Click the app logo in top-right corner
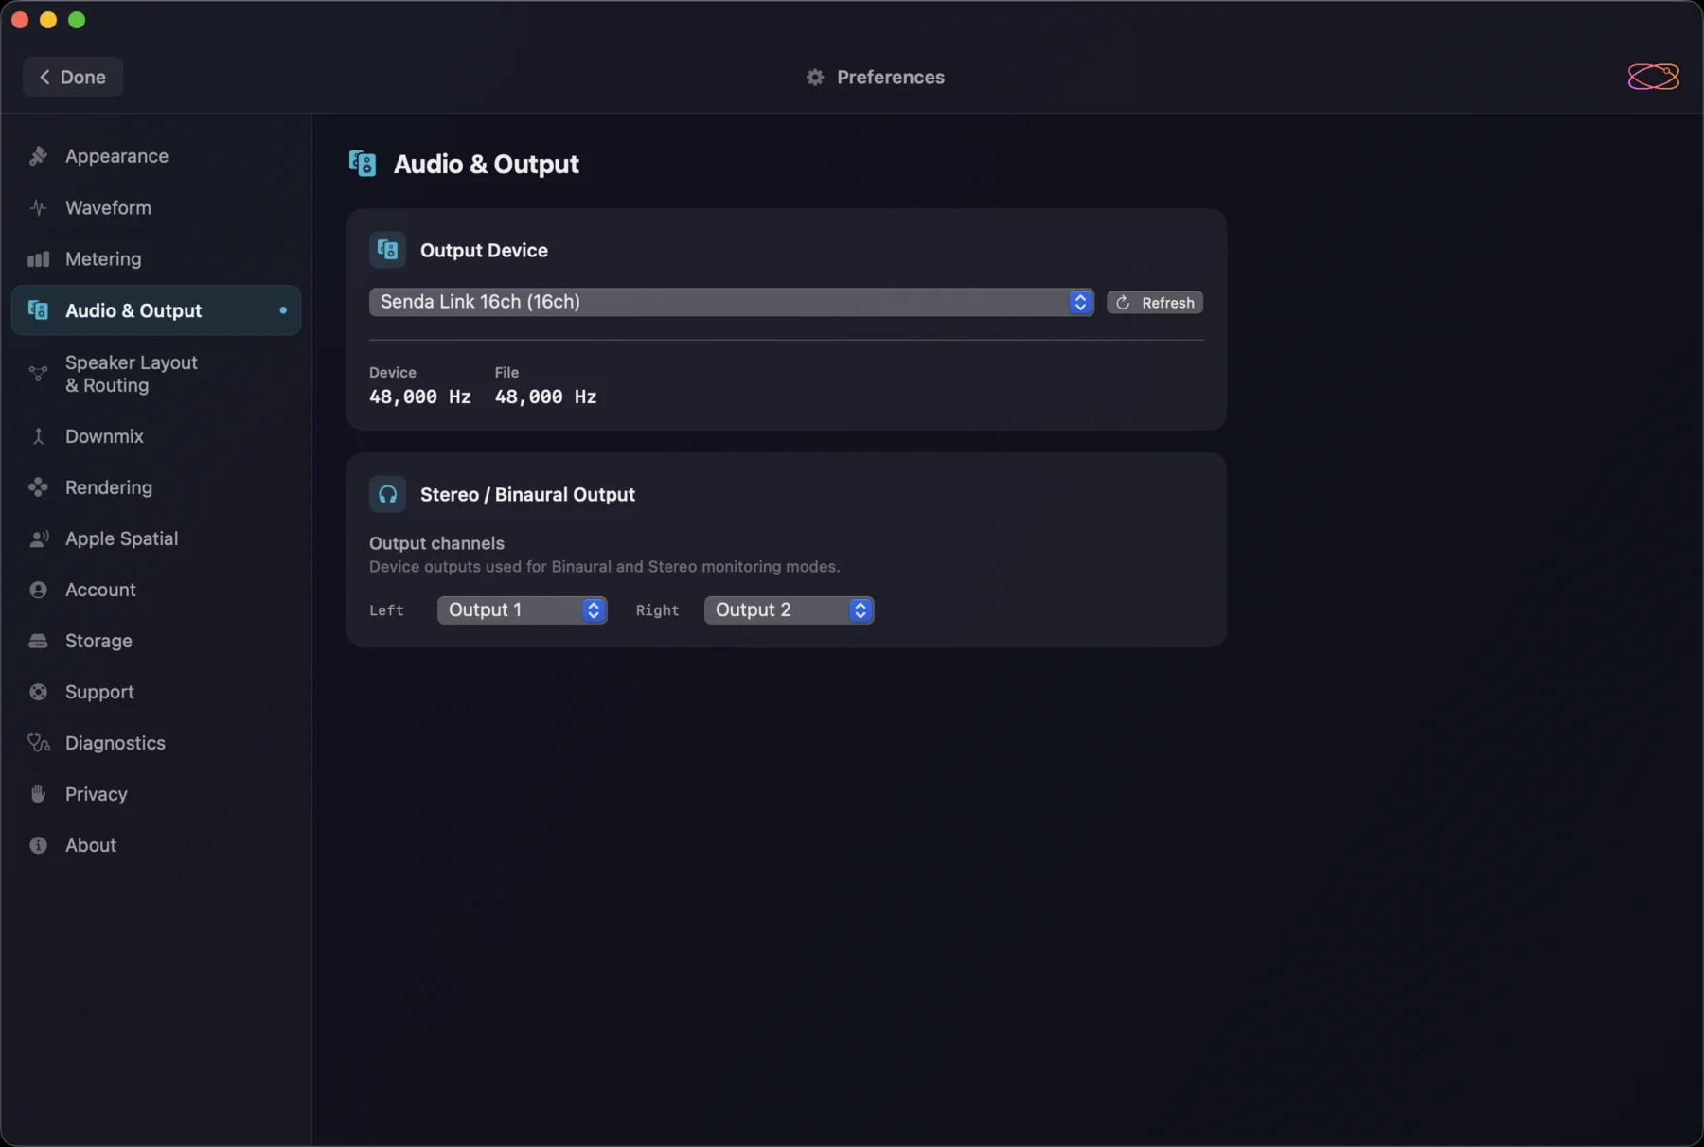The image size is (1704, 1147). point(1653,77)
